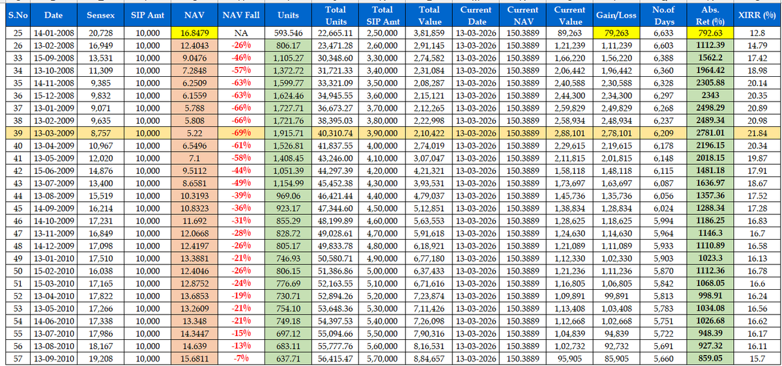Select the NAV Fall column header
This screenshot has height=366, width=782.
(x=240, y=16)
